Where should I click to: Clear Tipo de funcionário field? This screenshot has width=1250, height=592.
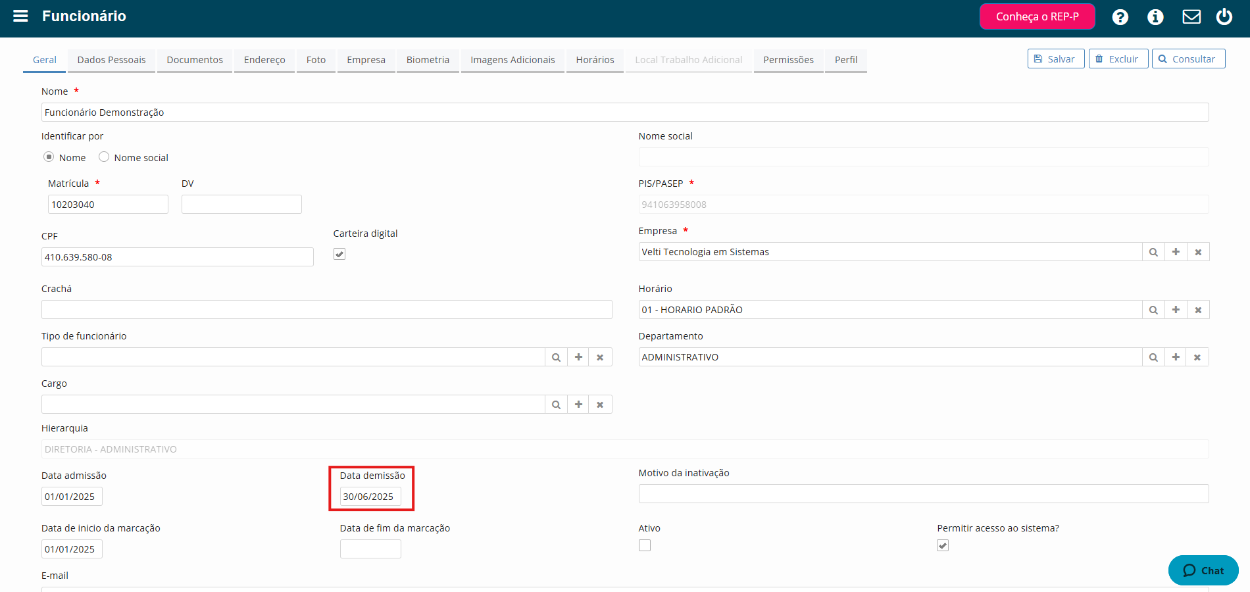[600, 357]
